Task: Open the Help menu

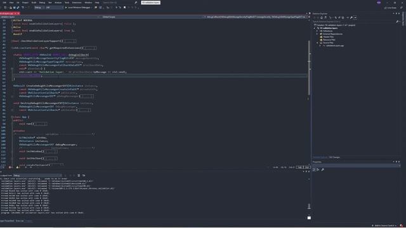Action: (97, 3)
